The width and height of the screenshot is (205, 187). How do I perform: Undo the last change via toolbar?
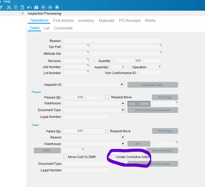(29, 7)
